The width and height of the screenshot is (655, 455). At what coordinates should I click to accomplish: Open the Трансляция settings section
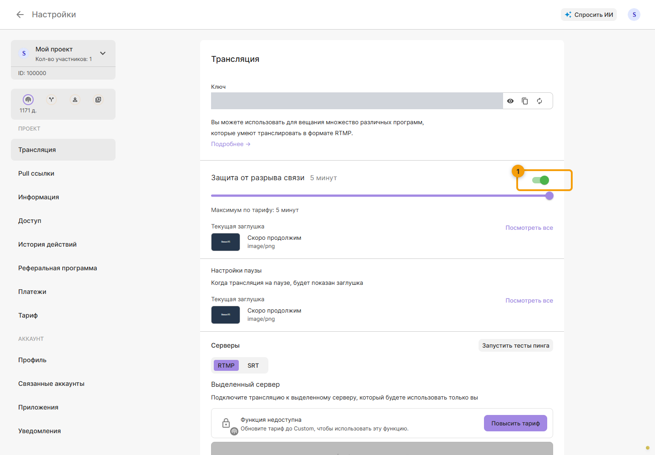click(63, 150)
